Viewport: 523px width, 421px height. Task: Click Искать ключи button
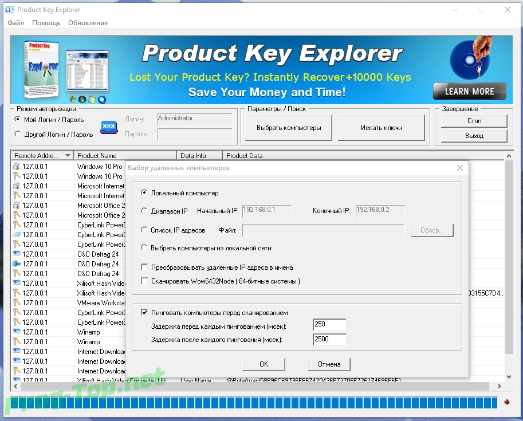pos(382,128)
